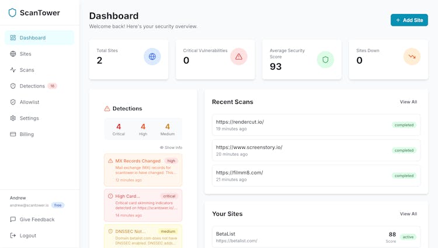438x248 pixels.
Task: Open Detections with 16 badge
Action: (x=32, y=86)
